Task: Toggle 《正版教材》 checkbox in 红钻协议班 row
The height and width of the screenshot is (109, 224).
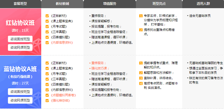Action: pos(47,16)
